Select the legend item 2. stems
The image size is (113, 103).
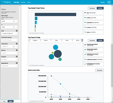93,18
